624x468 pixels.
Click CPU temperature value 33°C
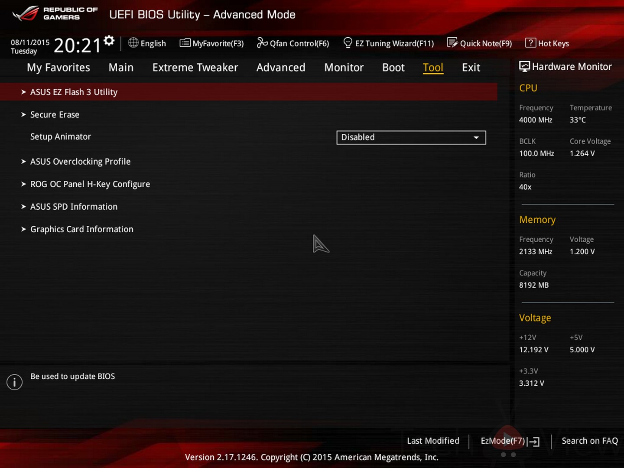[x=578, y=120]
